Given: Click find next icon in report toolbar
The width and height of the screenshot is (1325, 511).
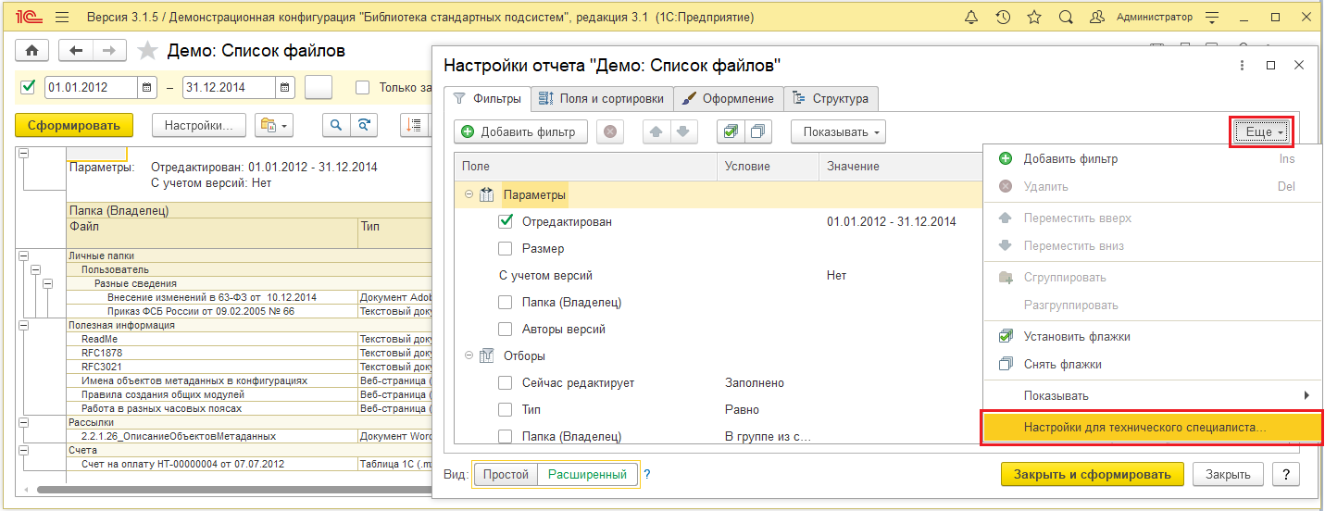Looking at the screenshot, I should 365,124.
